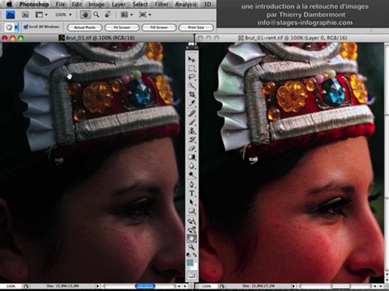Viewport: 389px width, 291px height.
Task: Select the Magic Wand tool
Action: point(191,86)
